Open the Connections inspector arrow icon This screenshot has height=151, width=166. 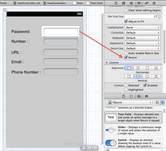[154, 3]
